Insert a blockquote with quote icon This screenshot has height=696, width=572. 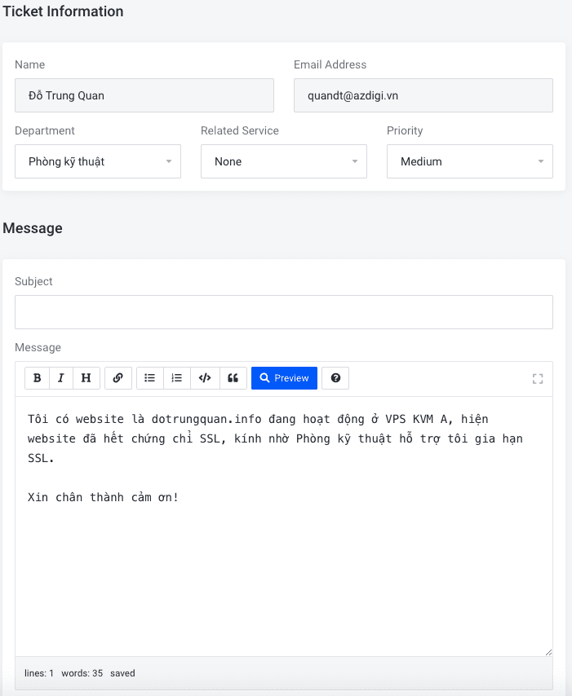click(x=233, y=378)
